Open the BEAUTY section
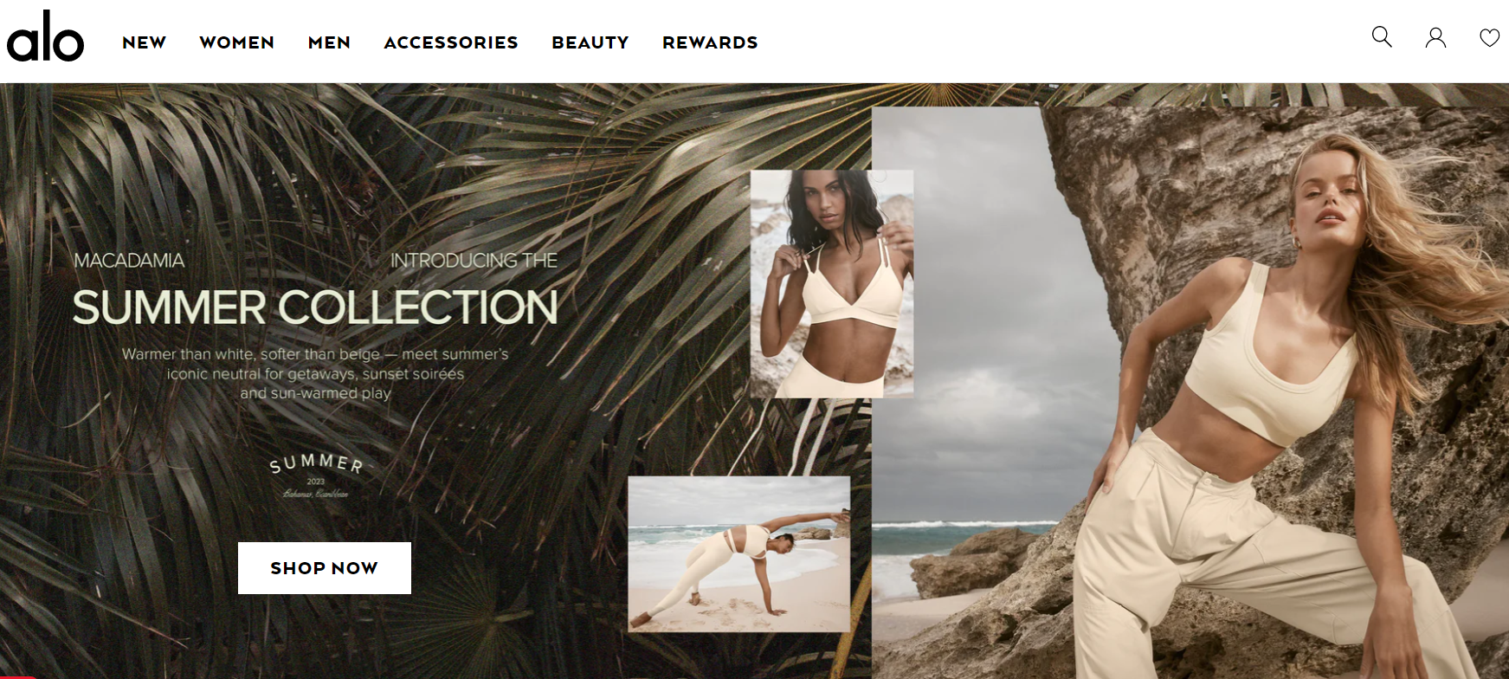This screenshot has width=1509, height=679. pyautogui.click(x=590, y=42)
